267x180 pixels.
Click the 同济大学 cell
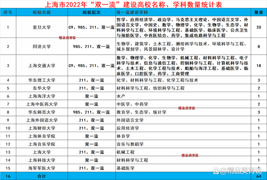(x=42, y=46)
